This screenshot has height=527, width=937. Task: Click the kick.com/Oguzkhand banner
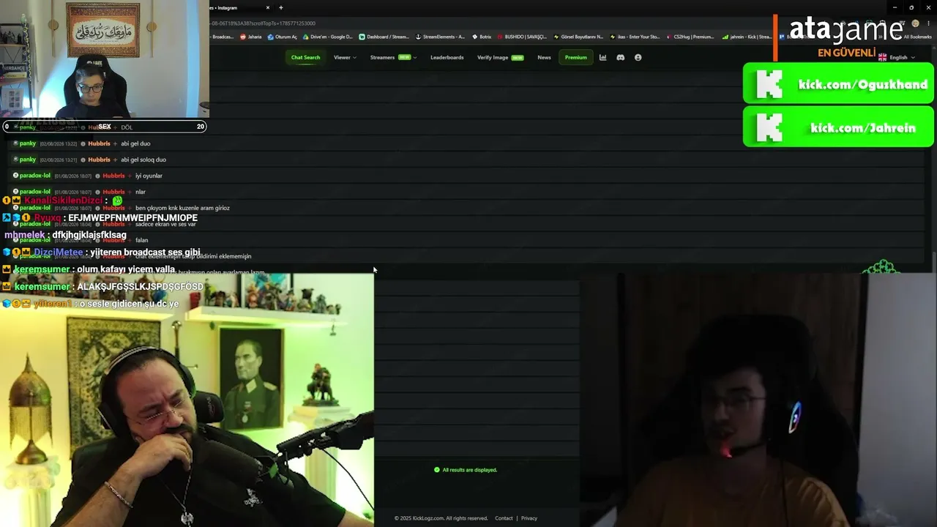point(838,84)
